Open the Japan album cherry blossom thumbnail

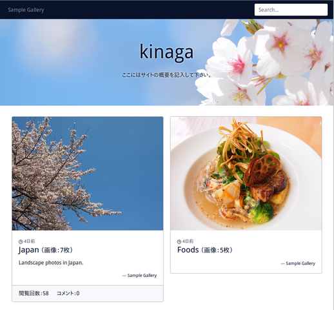tap(88, 174)
